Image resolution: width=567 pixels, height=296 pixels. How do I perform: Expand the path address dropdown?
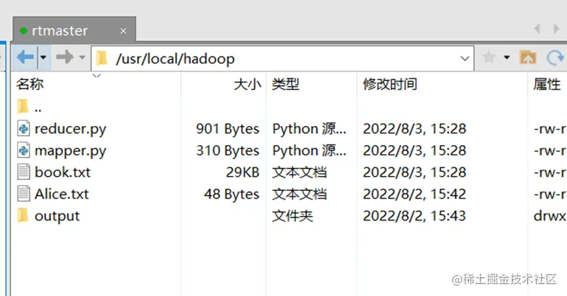465,58
